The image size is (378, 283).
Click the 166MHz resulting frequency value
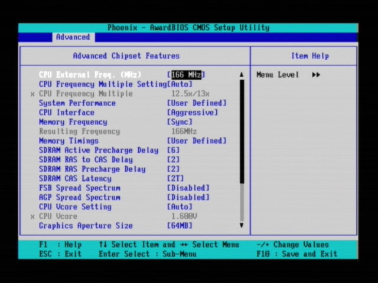[184, 131]
